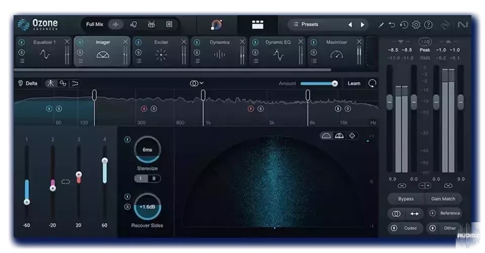
Task: Go to the next preset
Action: [x=362, y=25]
